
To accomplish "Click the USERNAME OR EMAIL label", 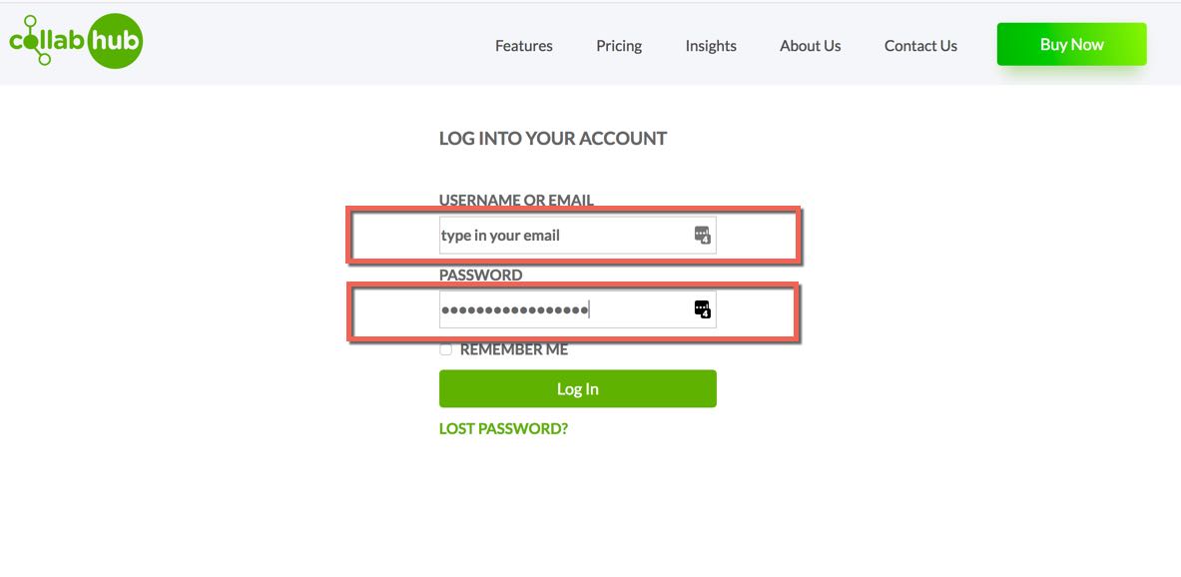I will pyautogui.click(x=516, y=201).
